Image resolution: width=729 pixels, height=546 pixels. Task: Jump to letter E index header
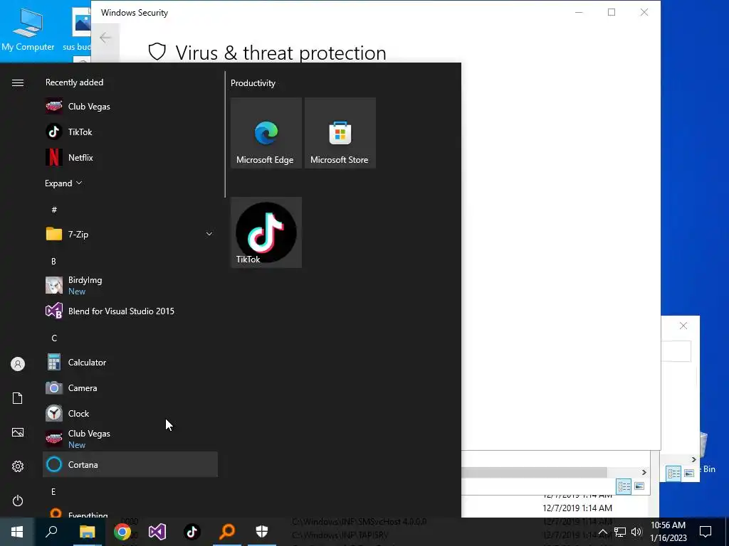(53, 492)
